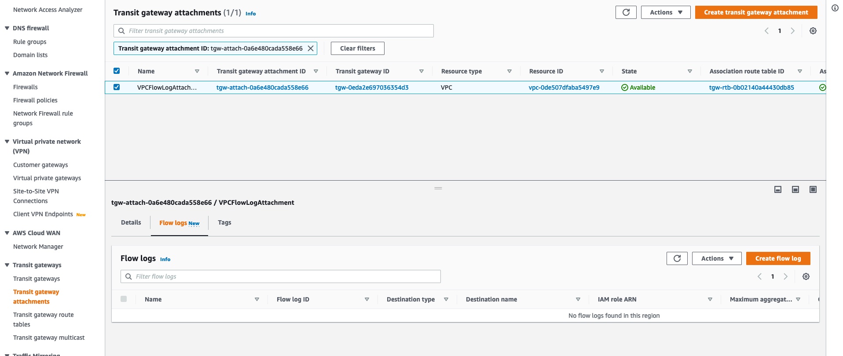843x356 pixels.
Task: Switch to the Tags tab
Action: (x=224, y=222)
